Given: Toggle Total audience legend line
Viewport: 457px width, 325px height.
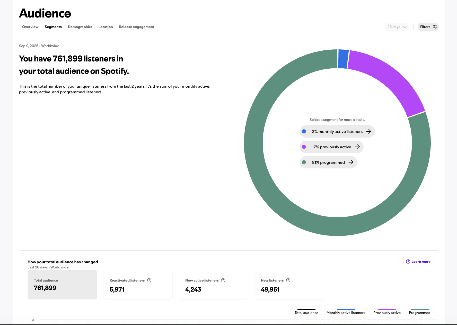Looking at the screenshot, I should [x=306, y=312].
